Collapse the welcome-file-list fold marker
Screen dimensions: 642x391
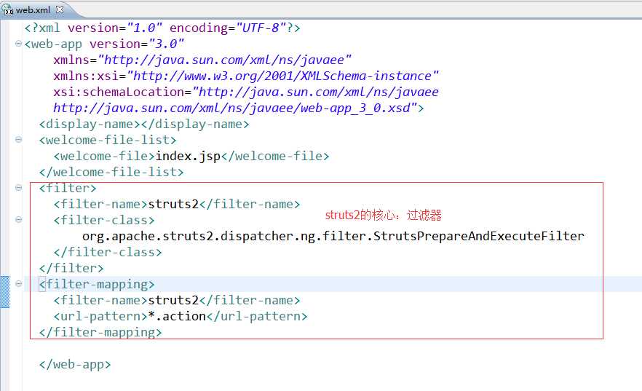[x=18, y=140]
